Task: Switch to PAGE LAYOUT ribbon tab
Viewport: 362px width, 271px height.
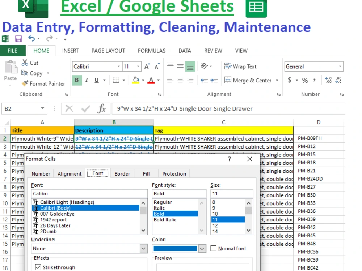Action: click(108, 51)
